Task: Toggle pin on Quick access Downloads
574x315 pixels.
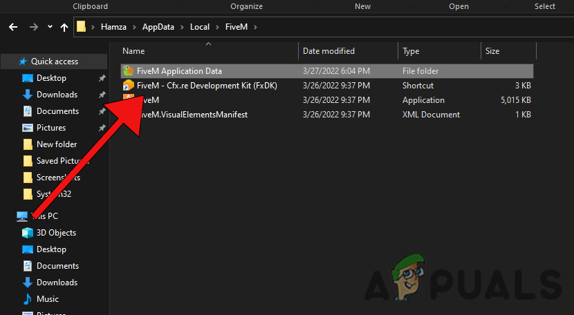Action: click(102, 95)
